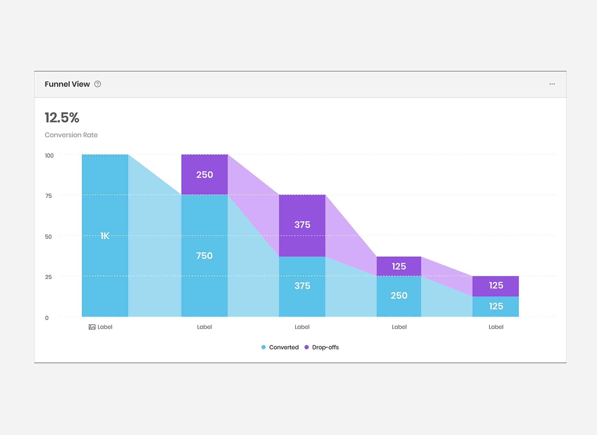Click the blue Converted legend dot
Viewport: 597px width, 435px height.
point(263,347)
